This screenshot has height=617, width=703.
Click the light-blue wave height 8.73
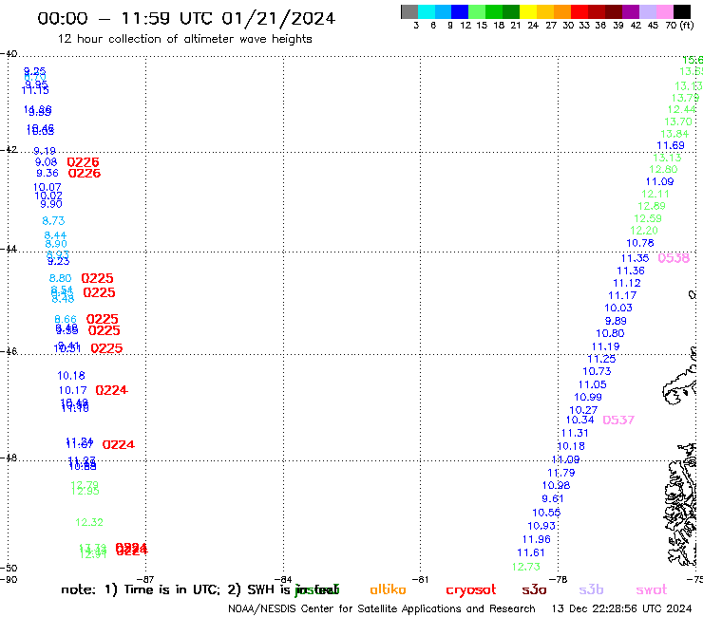pos(53,220)
